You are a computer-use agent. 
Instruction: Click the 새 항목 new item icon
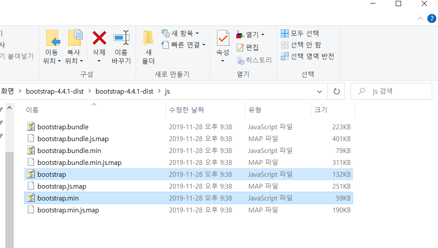coord(166,33)
